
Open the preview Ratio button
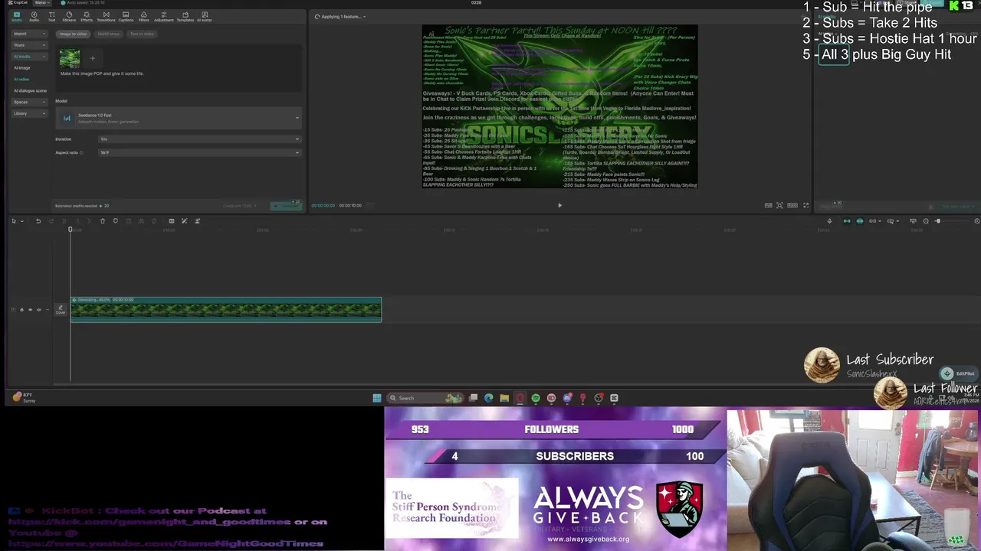pos(792,205)
